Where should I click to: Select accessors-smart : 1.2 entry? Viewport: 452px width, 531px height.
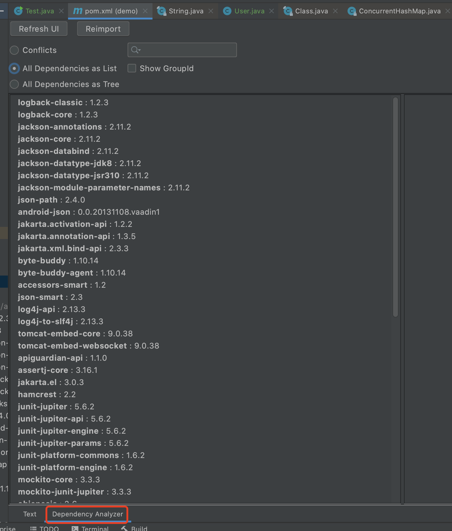[x=62, y=285]
